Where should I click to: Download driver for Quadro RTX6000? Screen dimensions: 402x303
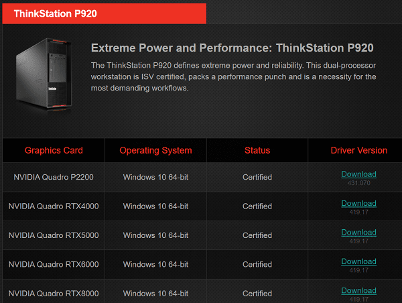(x=358, y=261)
